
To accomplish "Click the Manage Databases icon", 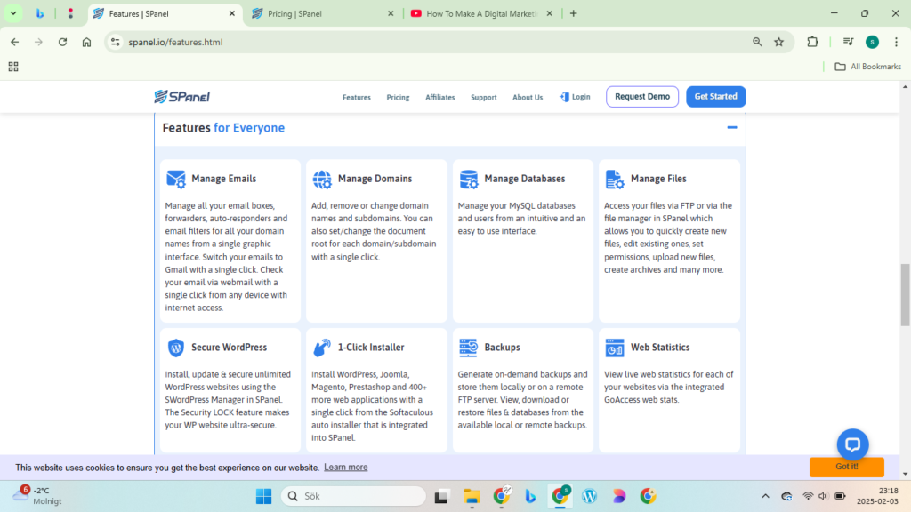I will coord(468,179).
